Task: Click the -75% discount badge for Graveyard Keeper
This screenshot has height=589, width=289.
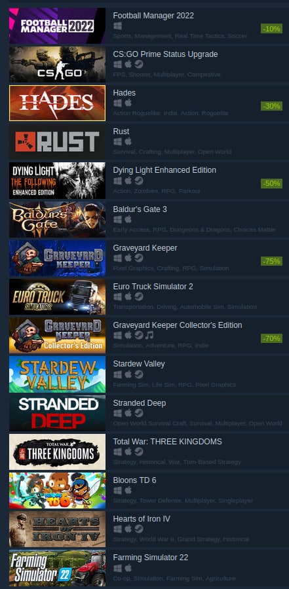Action: pyautogui.click(x=271, y=260)
